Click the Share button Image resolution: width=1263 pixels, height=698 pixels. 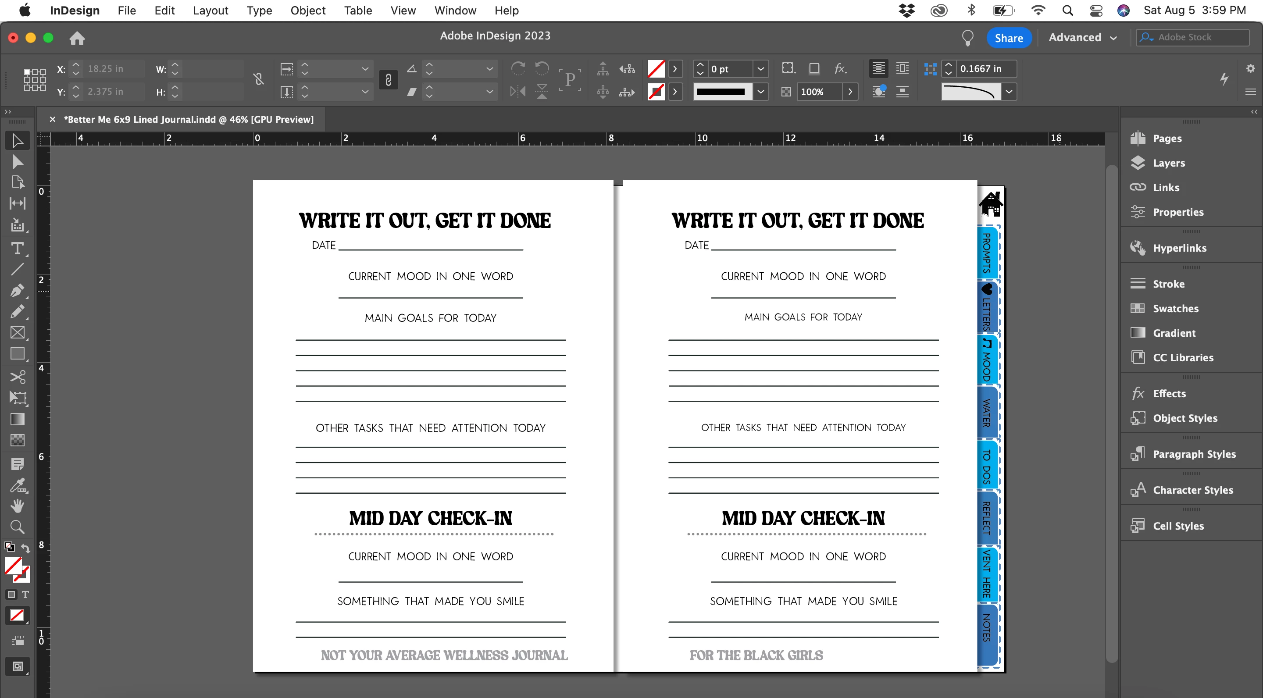pyautogui.click(x=1009, y=38)
